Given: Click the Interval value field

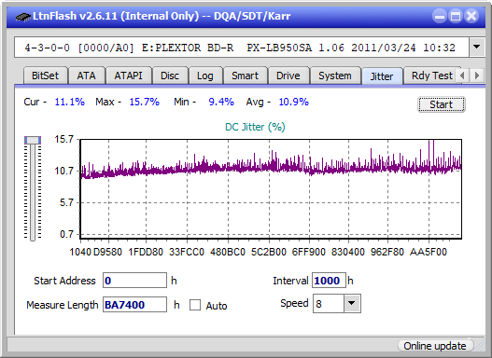Looking at the screenshot, I should coord(329,281).
